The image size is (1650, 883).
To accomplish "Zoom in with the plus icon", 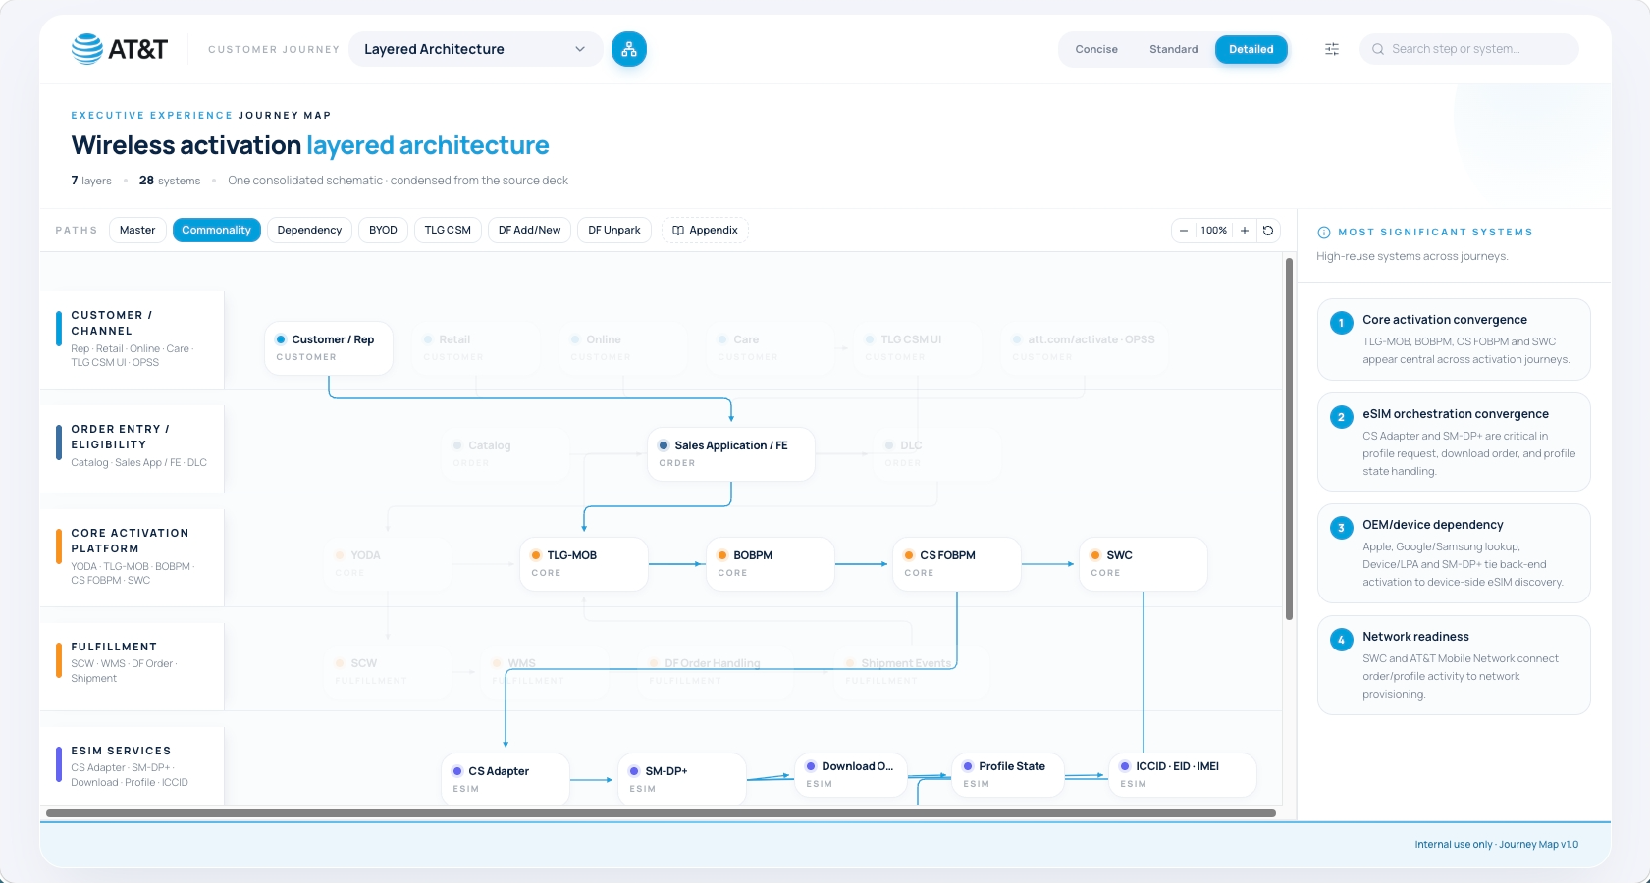I will click(x=1245, y=231).
